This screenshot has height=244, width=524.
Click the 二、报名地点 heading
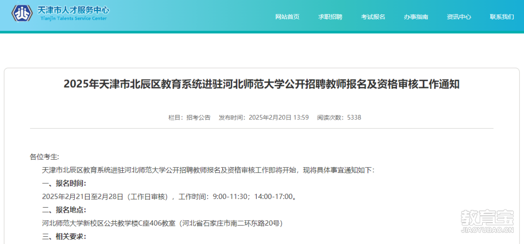pos(64,210)
